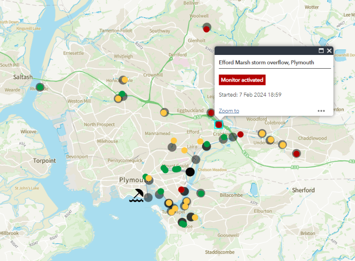
Task: Close the Efford Marsh storm overflow popup
Action: coord(329,51)
